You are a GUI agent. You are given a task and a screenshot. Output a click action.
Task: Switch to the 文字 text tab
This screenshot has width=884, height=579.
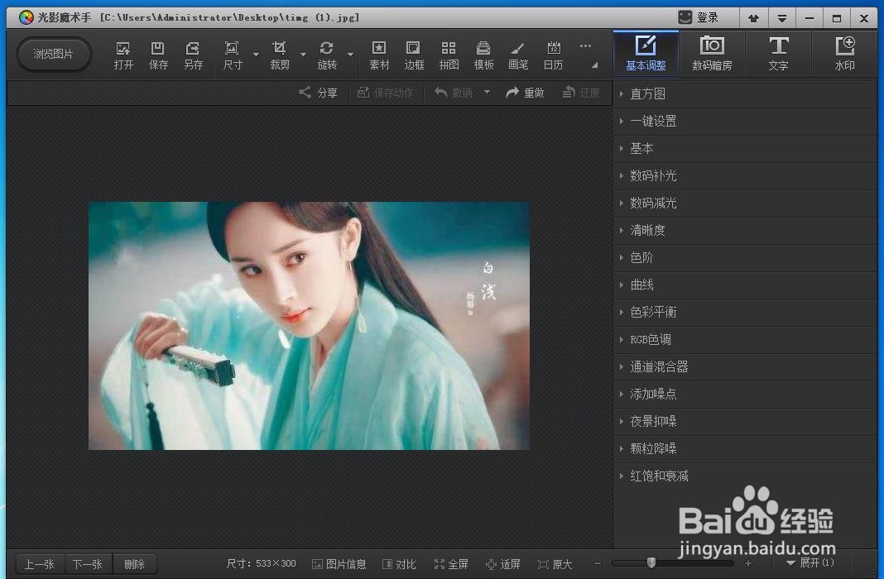click(779, 54)
